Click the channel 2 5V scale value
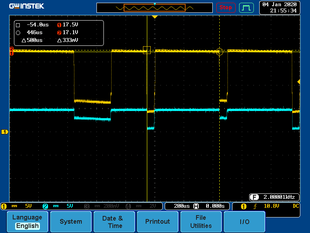 (70, 206)
